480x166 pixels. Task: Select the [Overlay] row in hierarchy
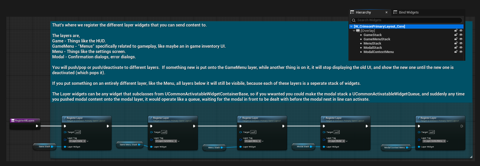pyautogui.click(x=368, y=31)
